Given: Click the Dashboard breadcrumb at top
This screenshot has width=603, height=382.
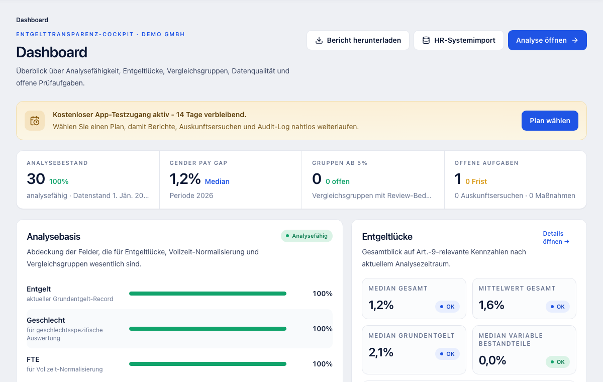Looking at the screenshot, I should [32, 20].
